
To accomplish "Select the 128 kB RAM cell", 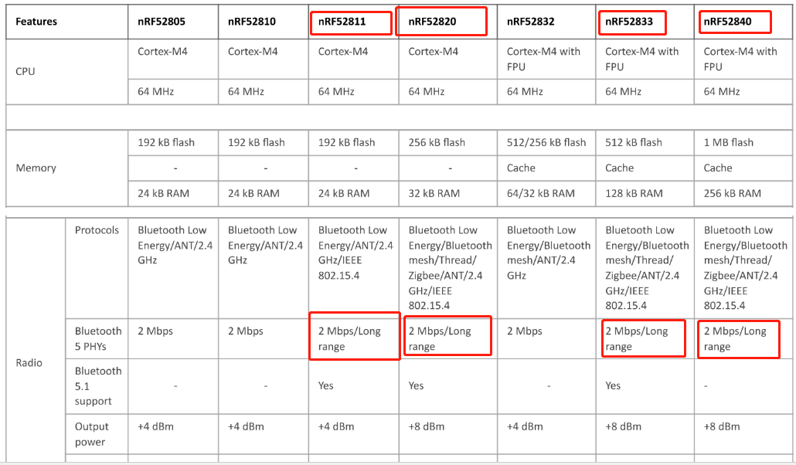I will (634, 193).
